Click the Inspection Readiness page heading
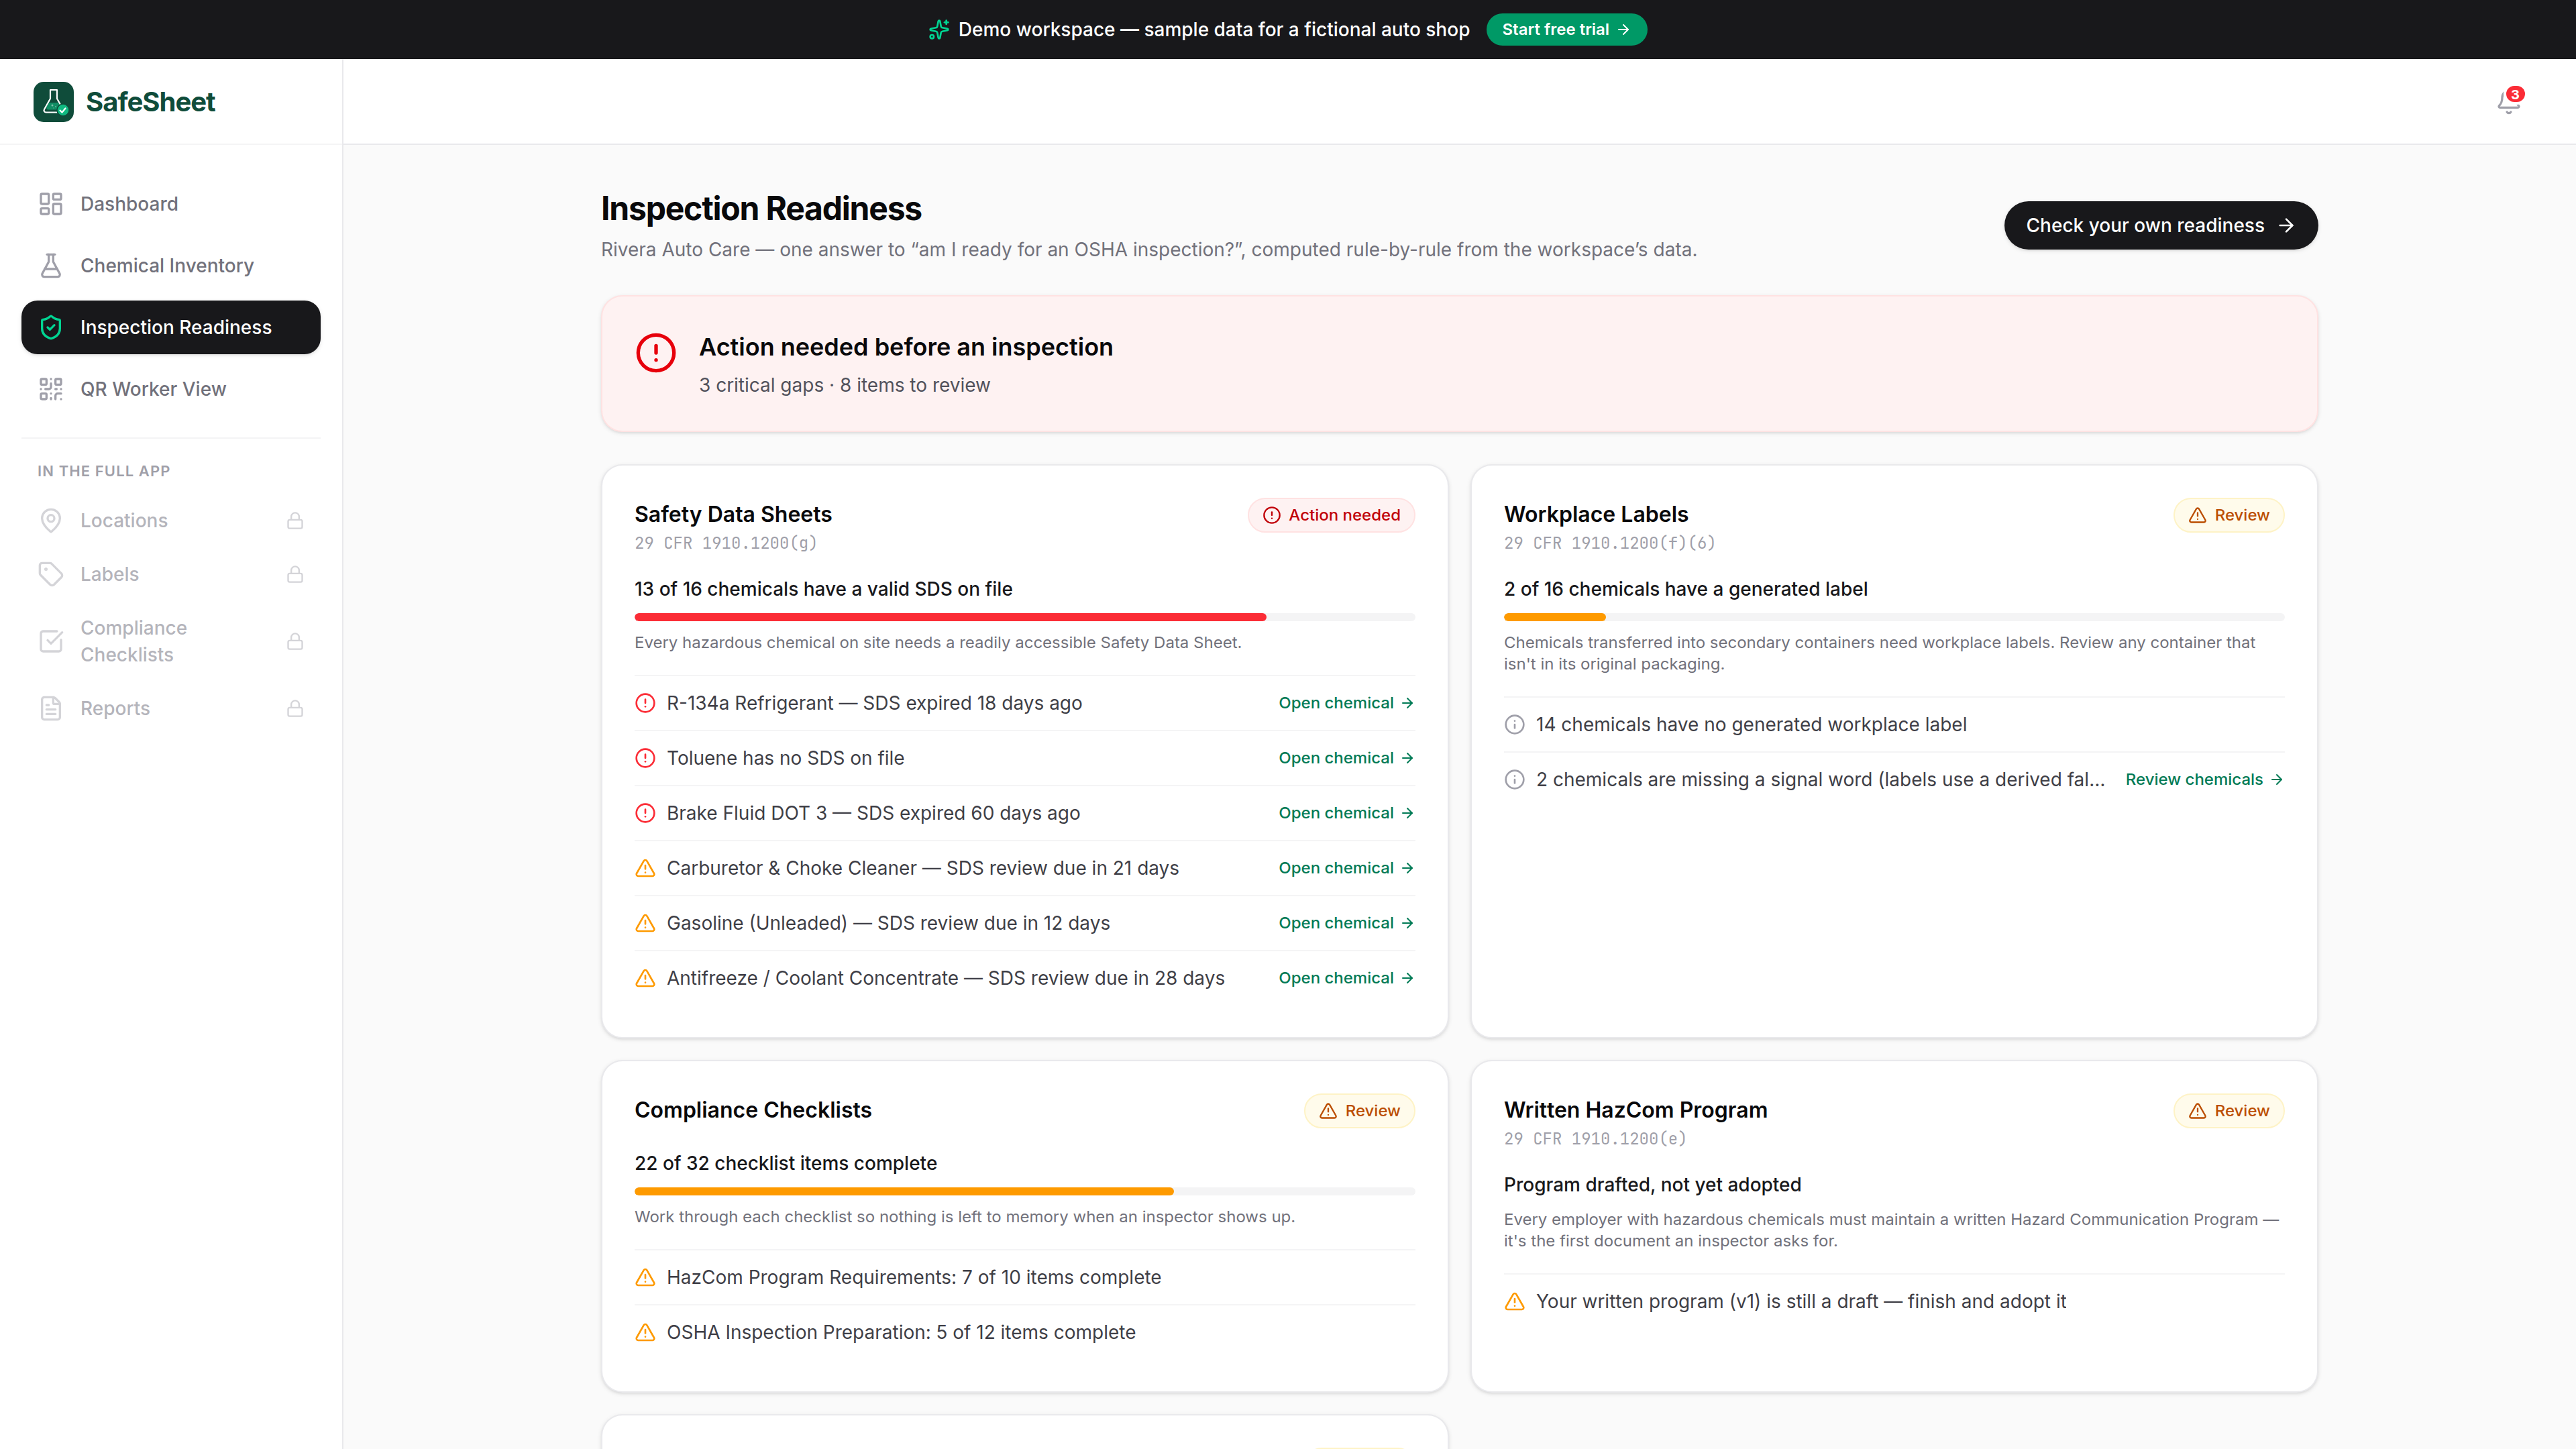This screenshot has width=2576, height=1449. tap(761, 208)
